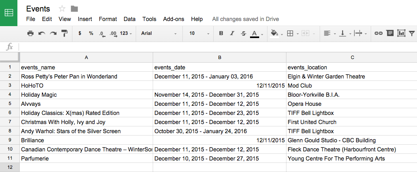The width and height of the screenshot is (417, 172).
Task: Expand fill color dropdown arrow
Action: pyautogui.click(x=282, y=34)
